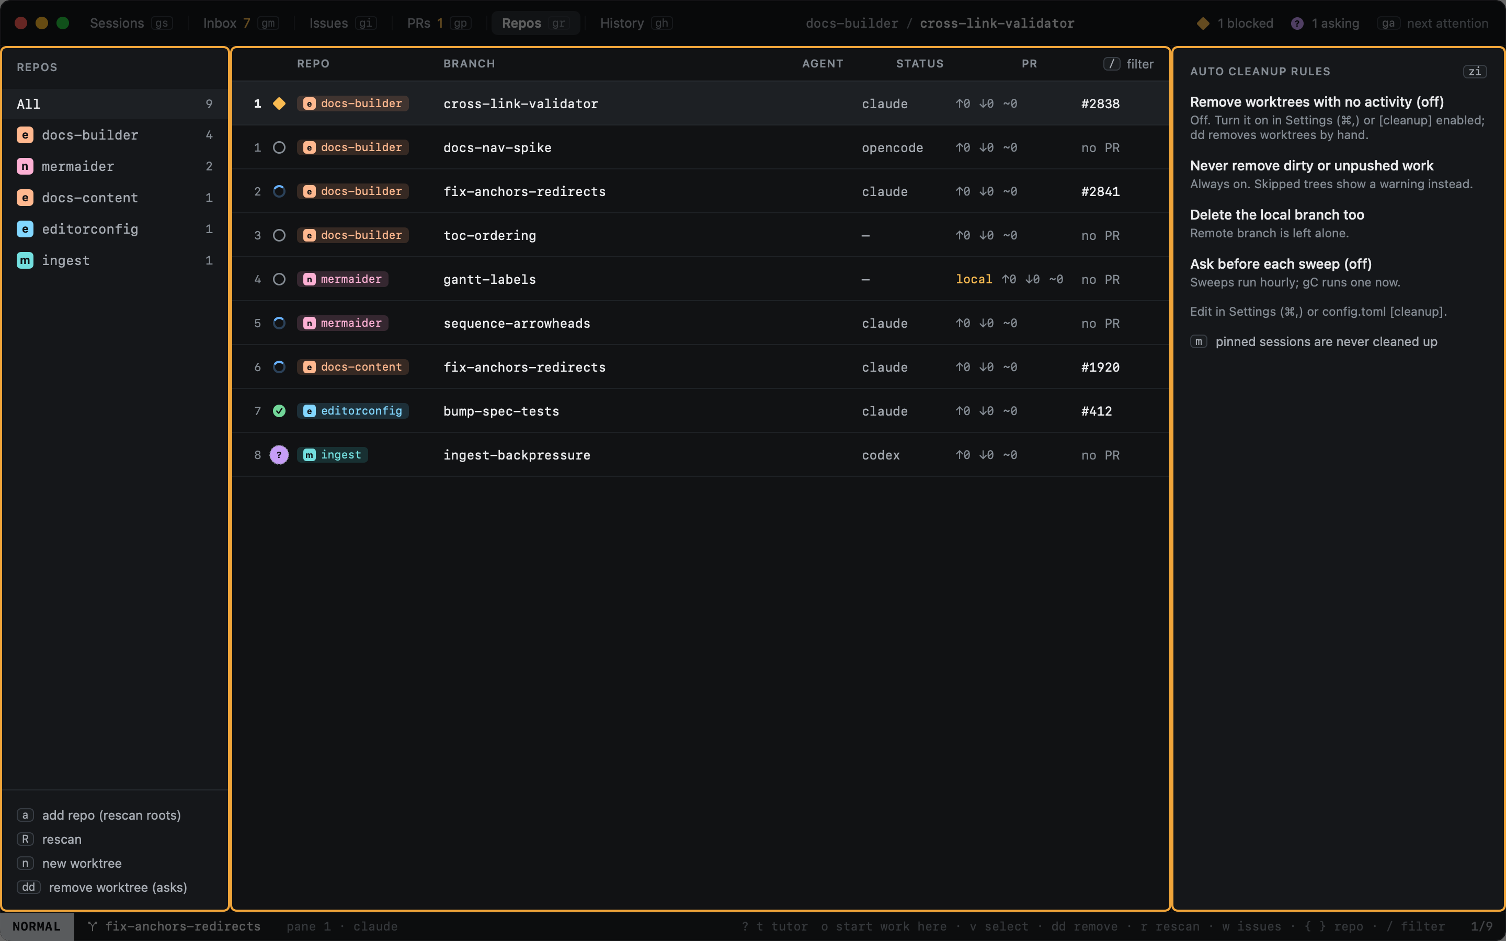This screenshot has width=1506, height=941.
Task: Click the docs-content avatar icon in sidebar
Action: click(25, 198)
